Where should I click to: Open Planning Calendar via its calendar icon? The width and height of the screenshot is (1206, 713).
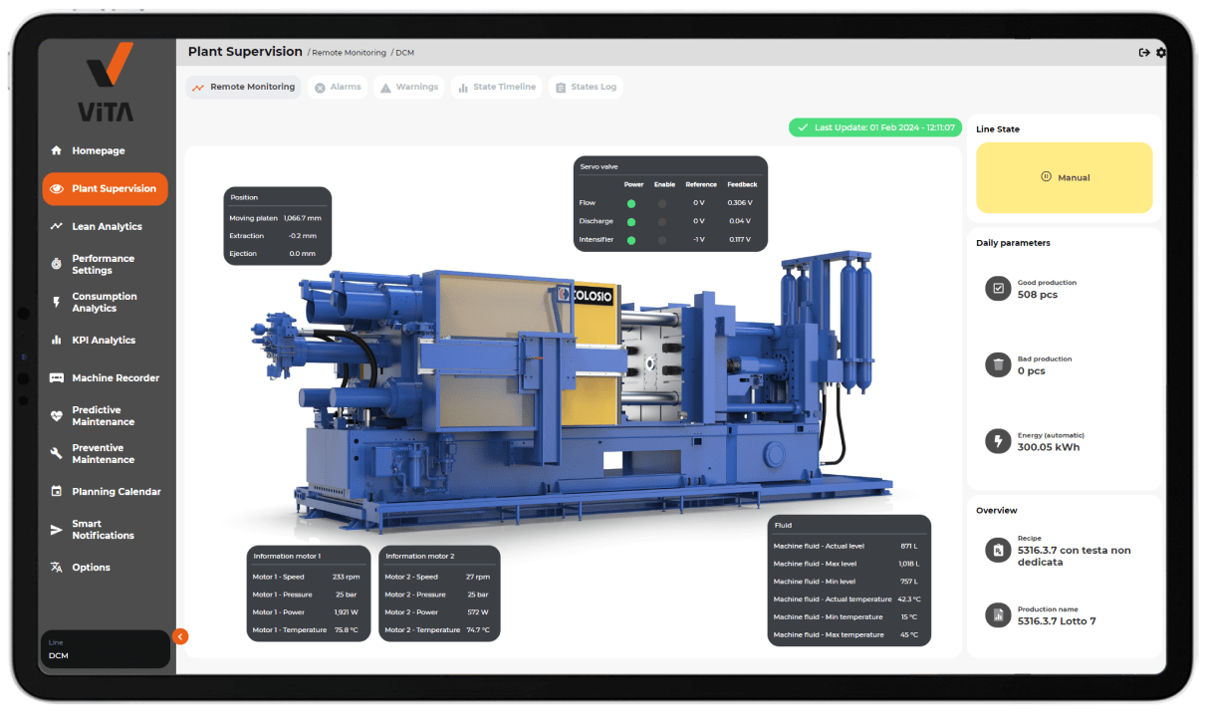click(x=56, y=491)
